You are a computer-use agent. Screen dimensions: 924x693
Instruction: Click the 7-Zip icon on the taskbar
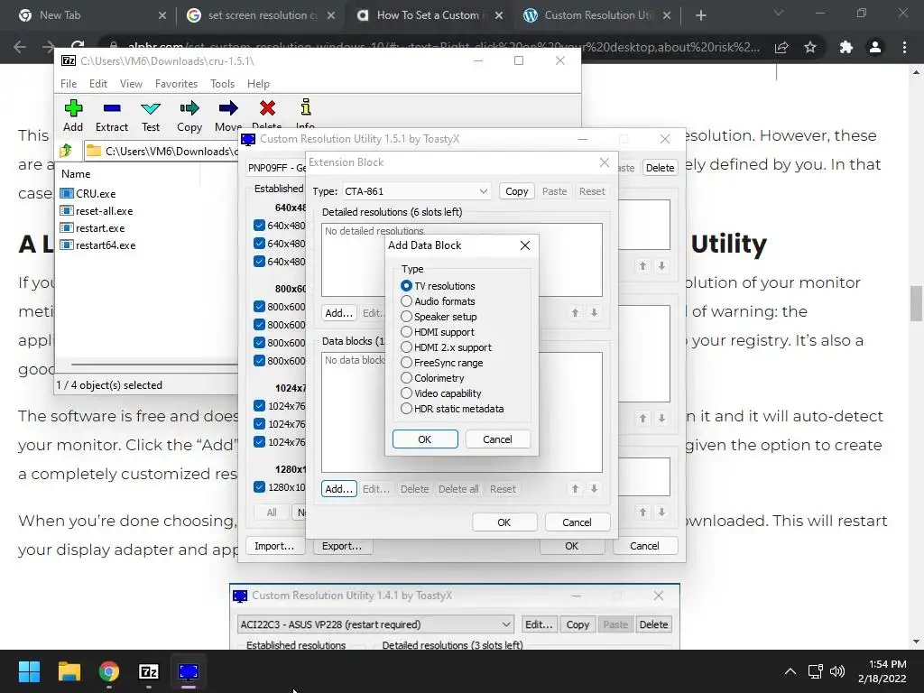click(x=149, y=671)
